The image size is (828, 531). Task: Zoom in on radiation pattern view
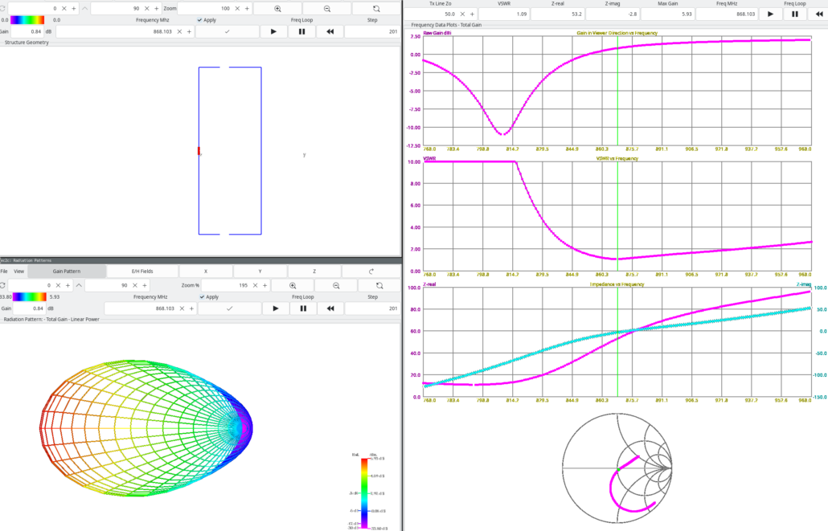pyautogui.click(x=293, y=285)
